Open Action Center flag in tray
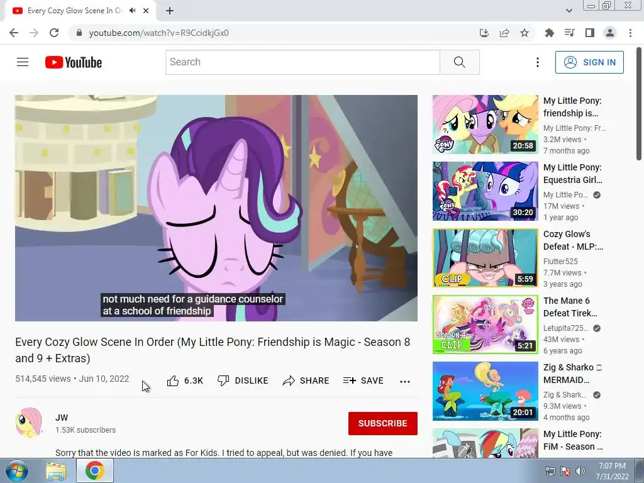The image size is (644, 483). pos(565,471)
